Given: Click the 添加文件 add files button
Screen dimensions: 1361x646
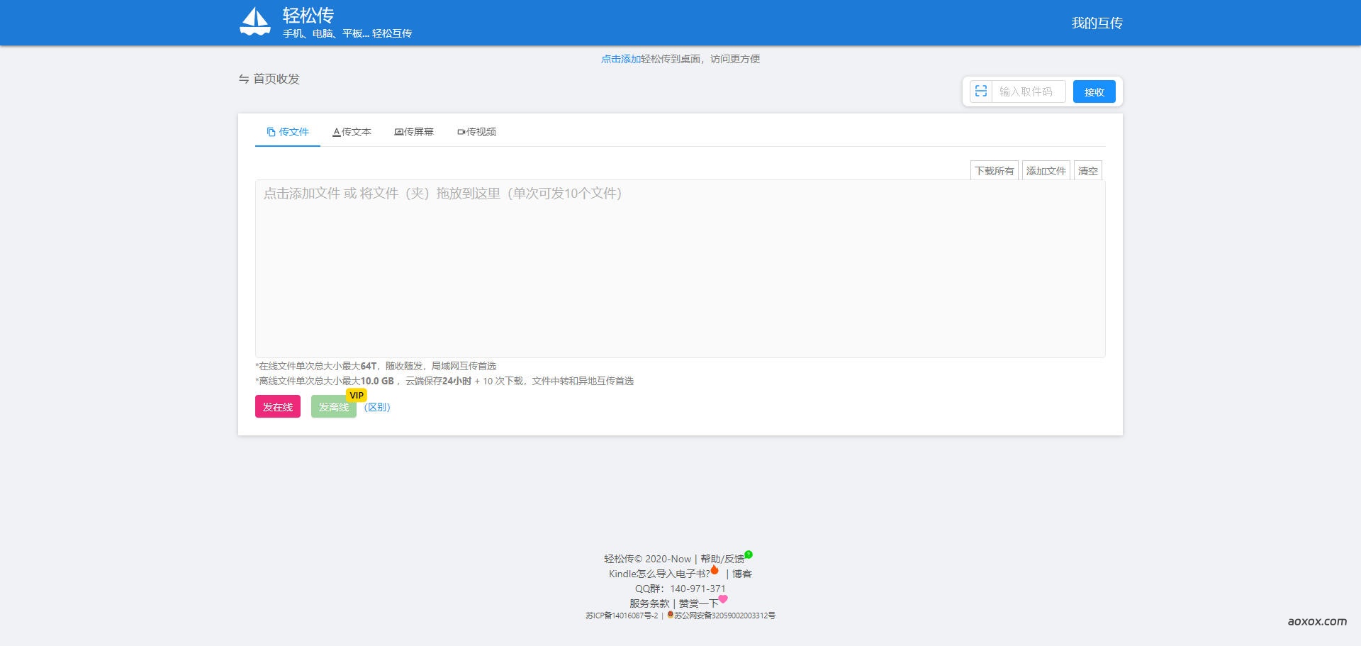Looking at the screenshot, I should (x=1046, y=170).
